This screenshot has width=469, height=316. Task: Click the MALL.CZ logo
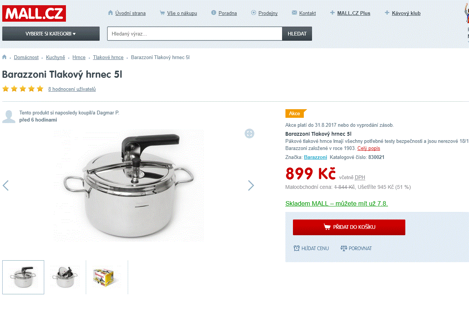tap(34, 13)
